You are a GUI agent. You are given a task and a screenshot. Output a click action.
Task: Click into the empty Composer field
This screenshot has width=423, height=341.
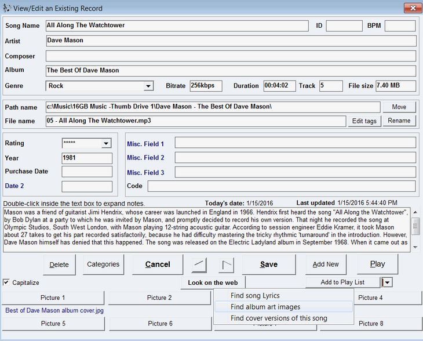click(x=231, y=56)
